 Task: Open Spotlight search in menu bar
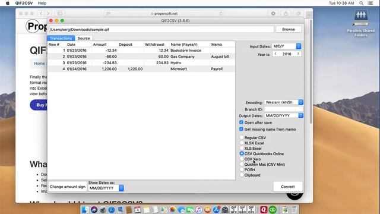362,3
